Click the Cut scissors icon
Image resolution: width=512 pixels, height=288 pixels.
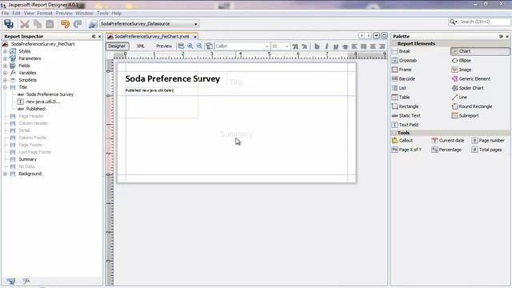click(25, 24)
